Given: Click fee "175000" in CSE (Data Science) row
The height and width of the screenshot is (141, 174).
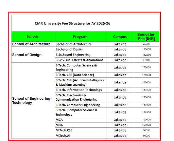Looking at the screenshot, I should [x=146, y=75].
